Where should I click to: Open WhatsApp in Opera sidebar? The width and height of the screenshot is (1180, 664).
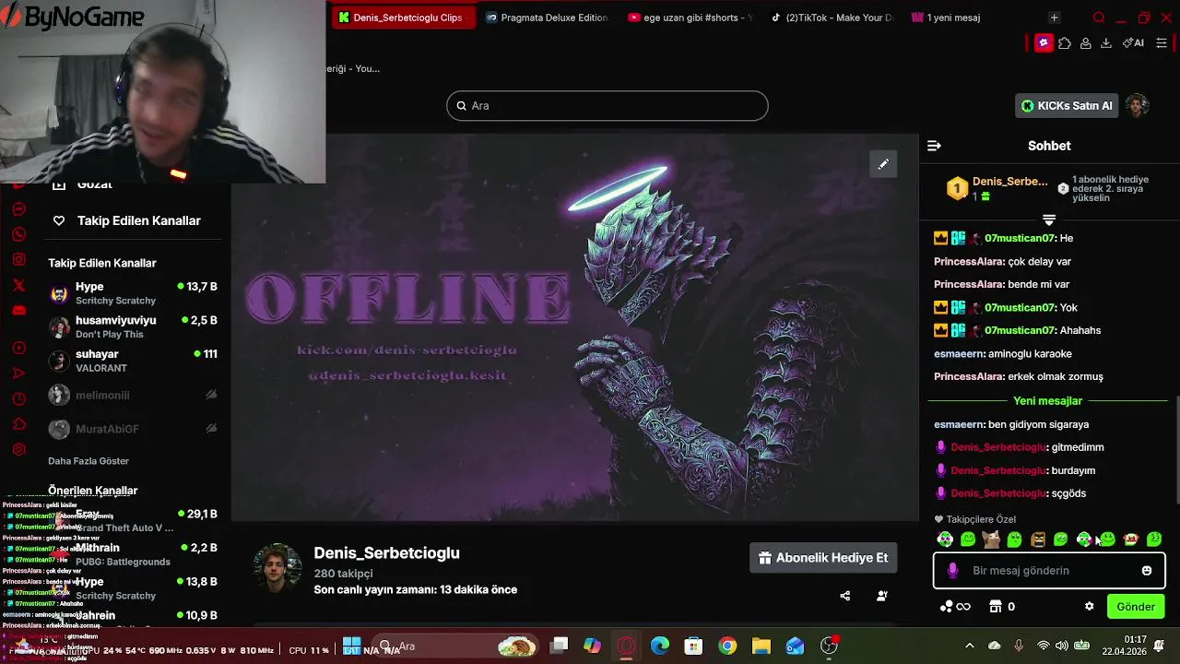pos(18,235)
